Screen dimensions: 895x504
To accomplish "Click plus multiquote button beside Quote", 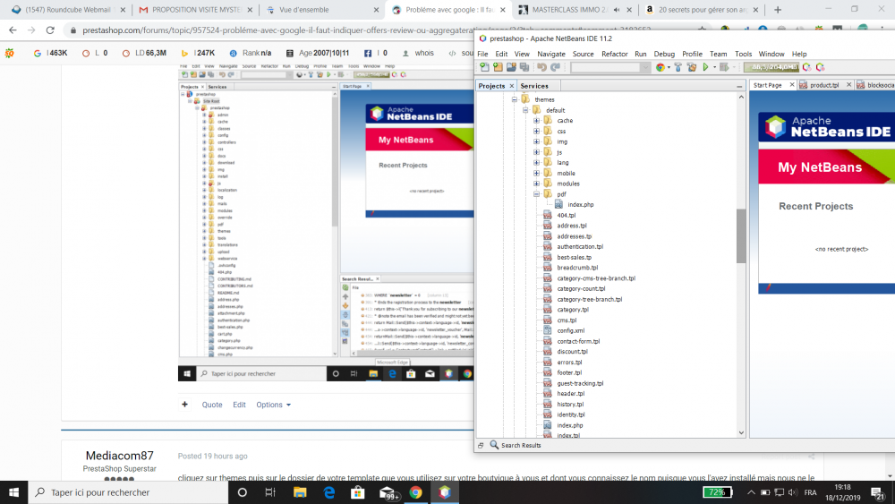I will click(x=184, y=405).
